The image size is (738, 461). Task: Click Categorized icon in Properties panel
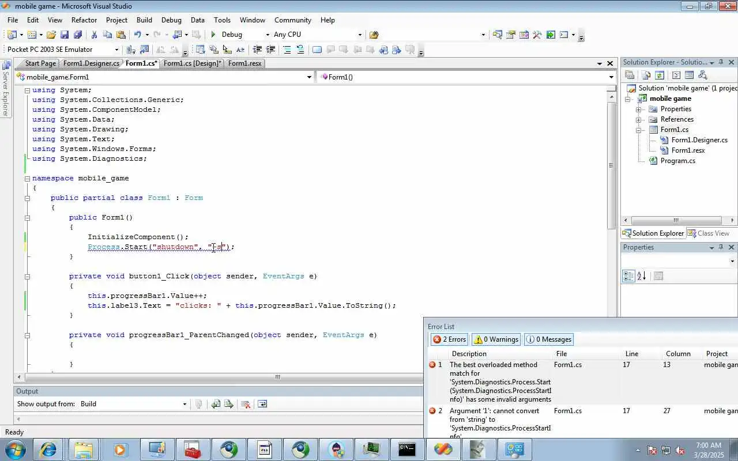[x=628, y=276]
